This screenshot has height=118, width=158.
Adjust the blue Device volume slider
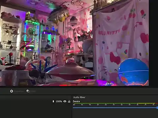tap(116, 108)
